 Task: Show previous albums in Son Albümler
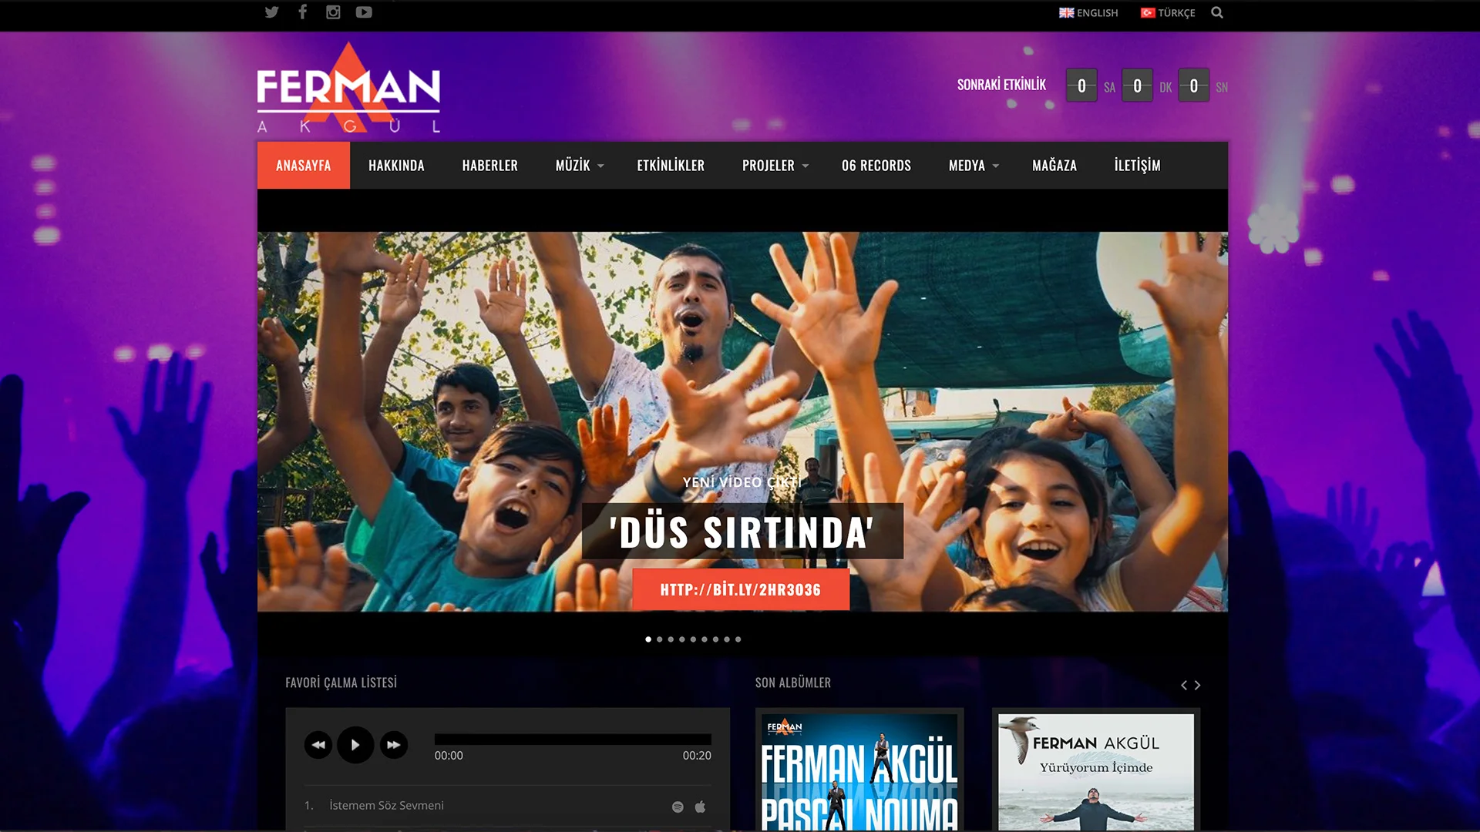[1184, 686]
